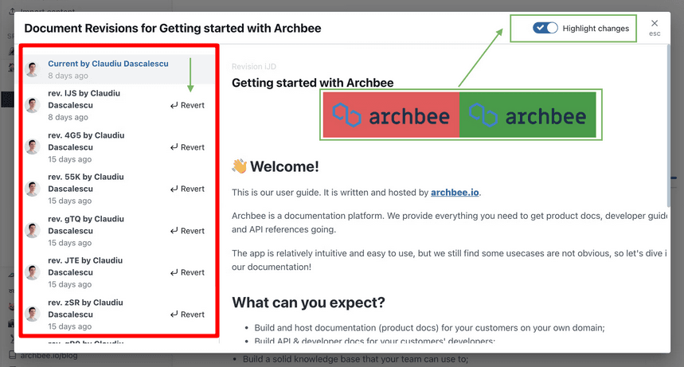Revert to revision 55K

188,189
